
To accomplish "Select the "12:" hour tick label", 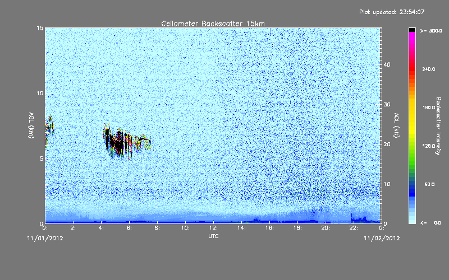I will tap(213, 228).
